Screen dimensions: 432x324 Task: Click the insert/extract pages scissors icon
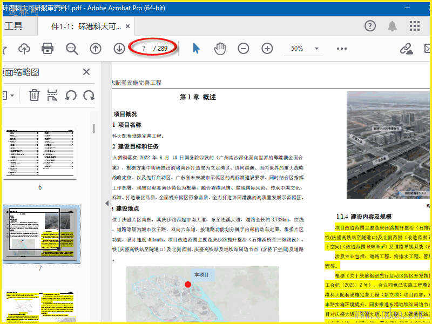point(52,96)
